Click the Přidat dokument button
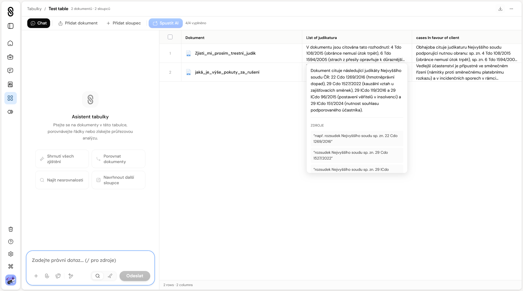This screenshot has width=523, height=291. [x=78, y=23]
